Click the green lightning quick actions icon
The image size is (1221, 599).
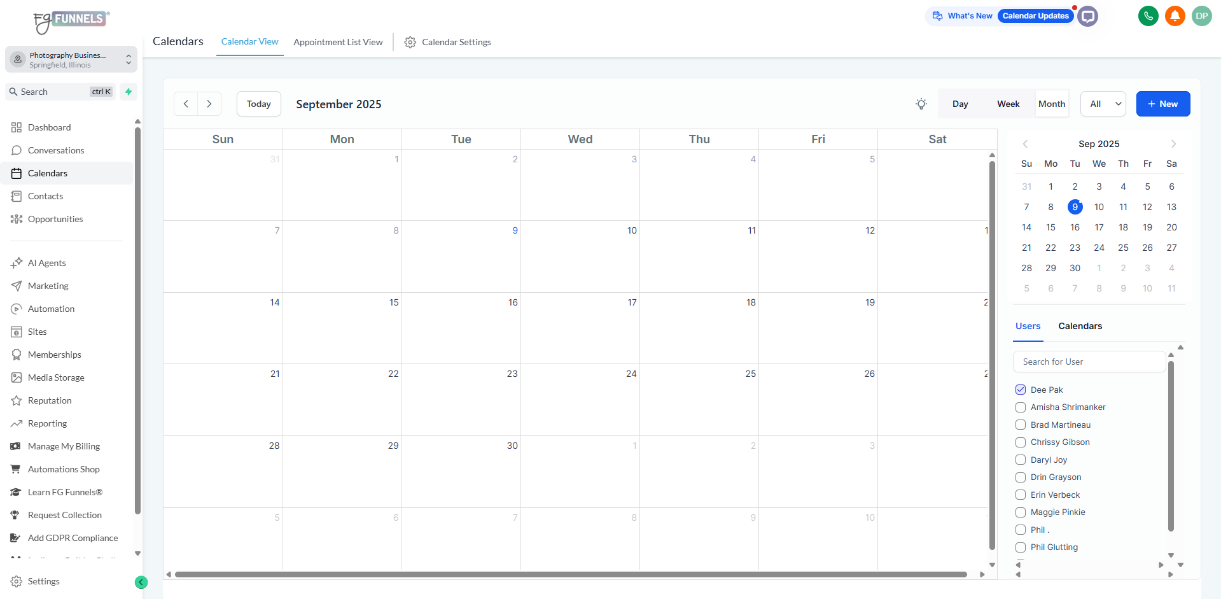tap(129, 92)
